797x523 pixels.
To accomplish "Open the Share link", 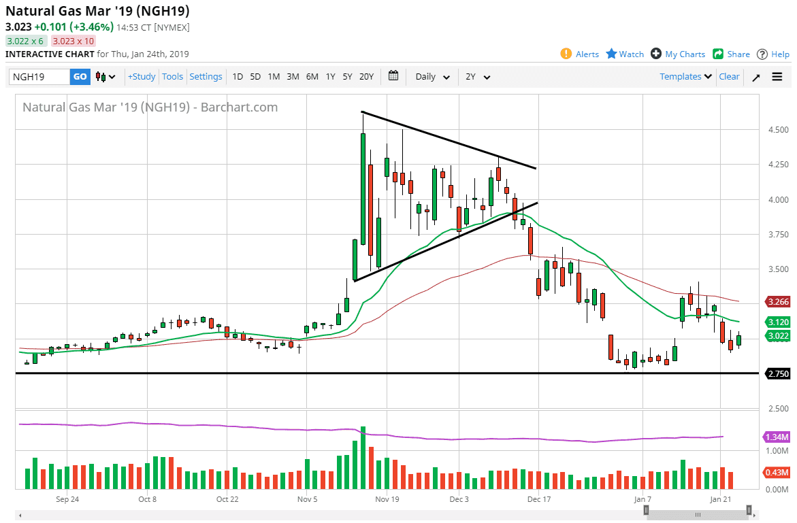I will (x=738, y=54).
